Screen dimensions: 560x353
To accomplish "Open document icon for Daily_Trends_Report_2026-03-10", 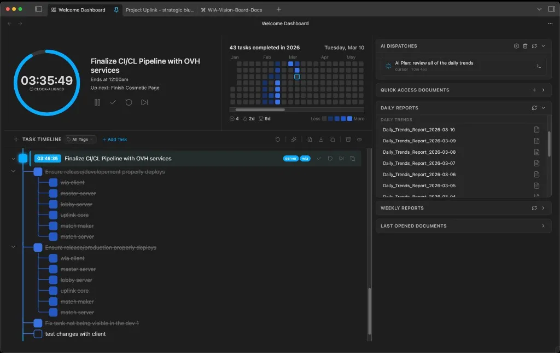I will pos(536,130).
